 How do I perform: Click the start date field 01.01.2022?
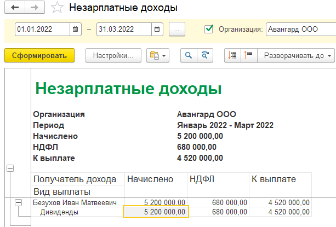coord(42,29)
